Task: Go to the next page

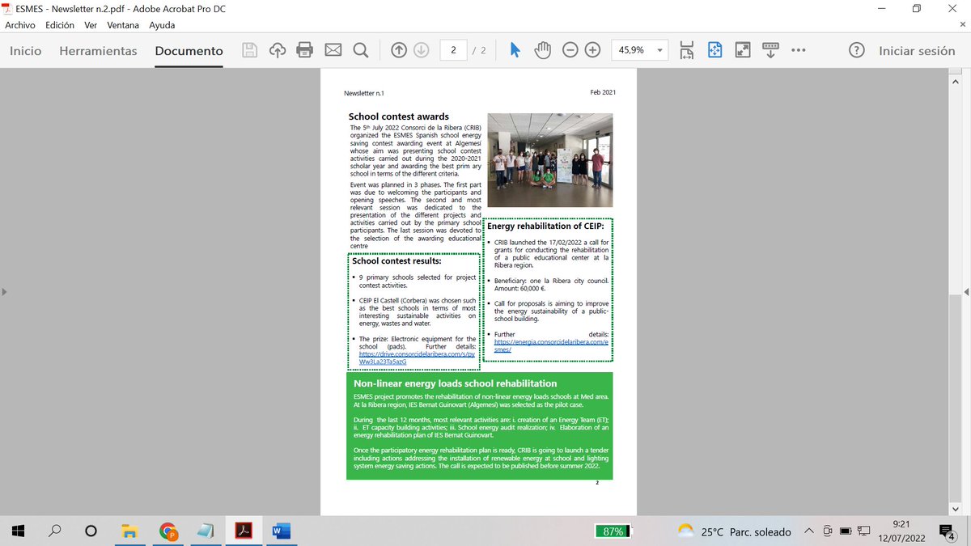Action: [x=421, y=50]
